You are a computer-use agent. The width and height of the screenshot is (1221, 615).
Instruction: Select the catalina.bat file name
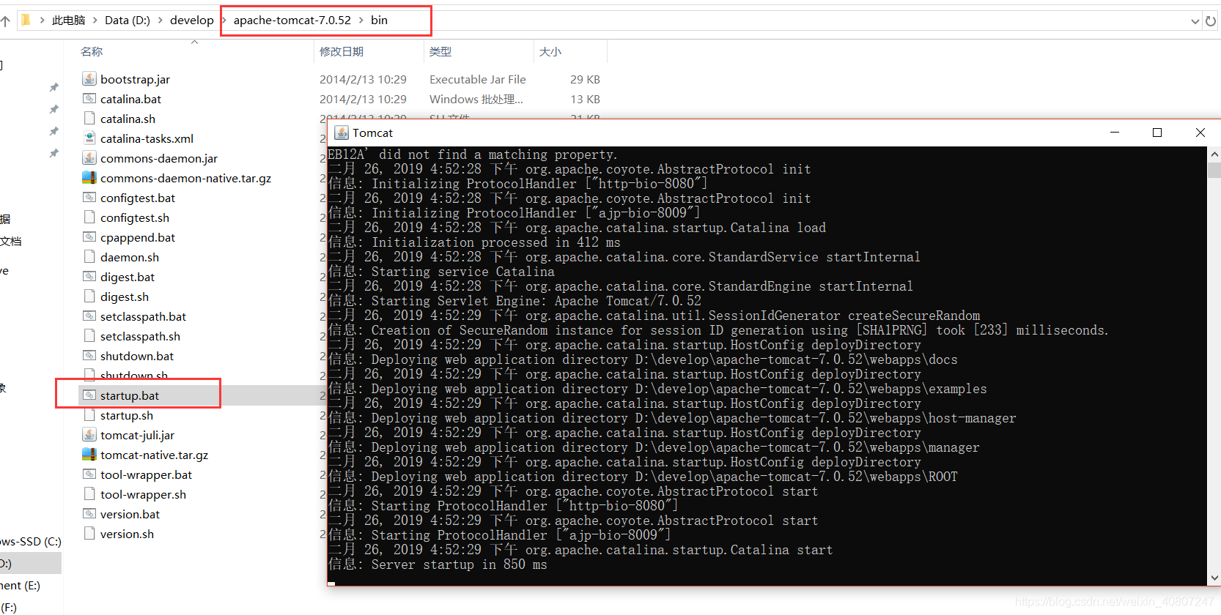pos(130,99)
